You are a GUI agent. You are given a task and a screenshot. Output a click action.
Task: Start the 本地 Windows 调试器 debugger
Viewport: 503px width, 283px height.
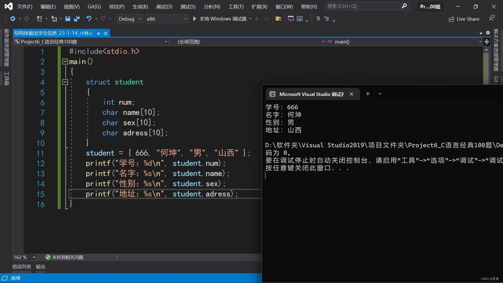tap(195, 19)
